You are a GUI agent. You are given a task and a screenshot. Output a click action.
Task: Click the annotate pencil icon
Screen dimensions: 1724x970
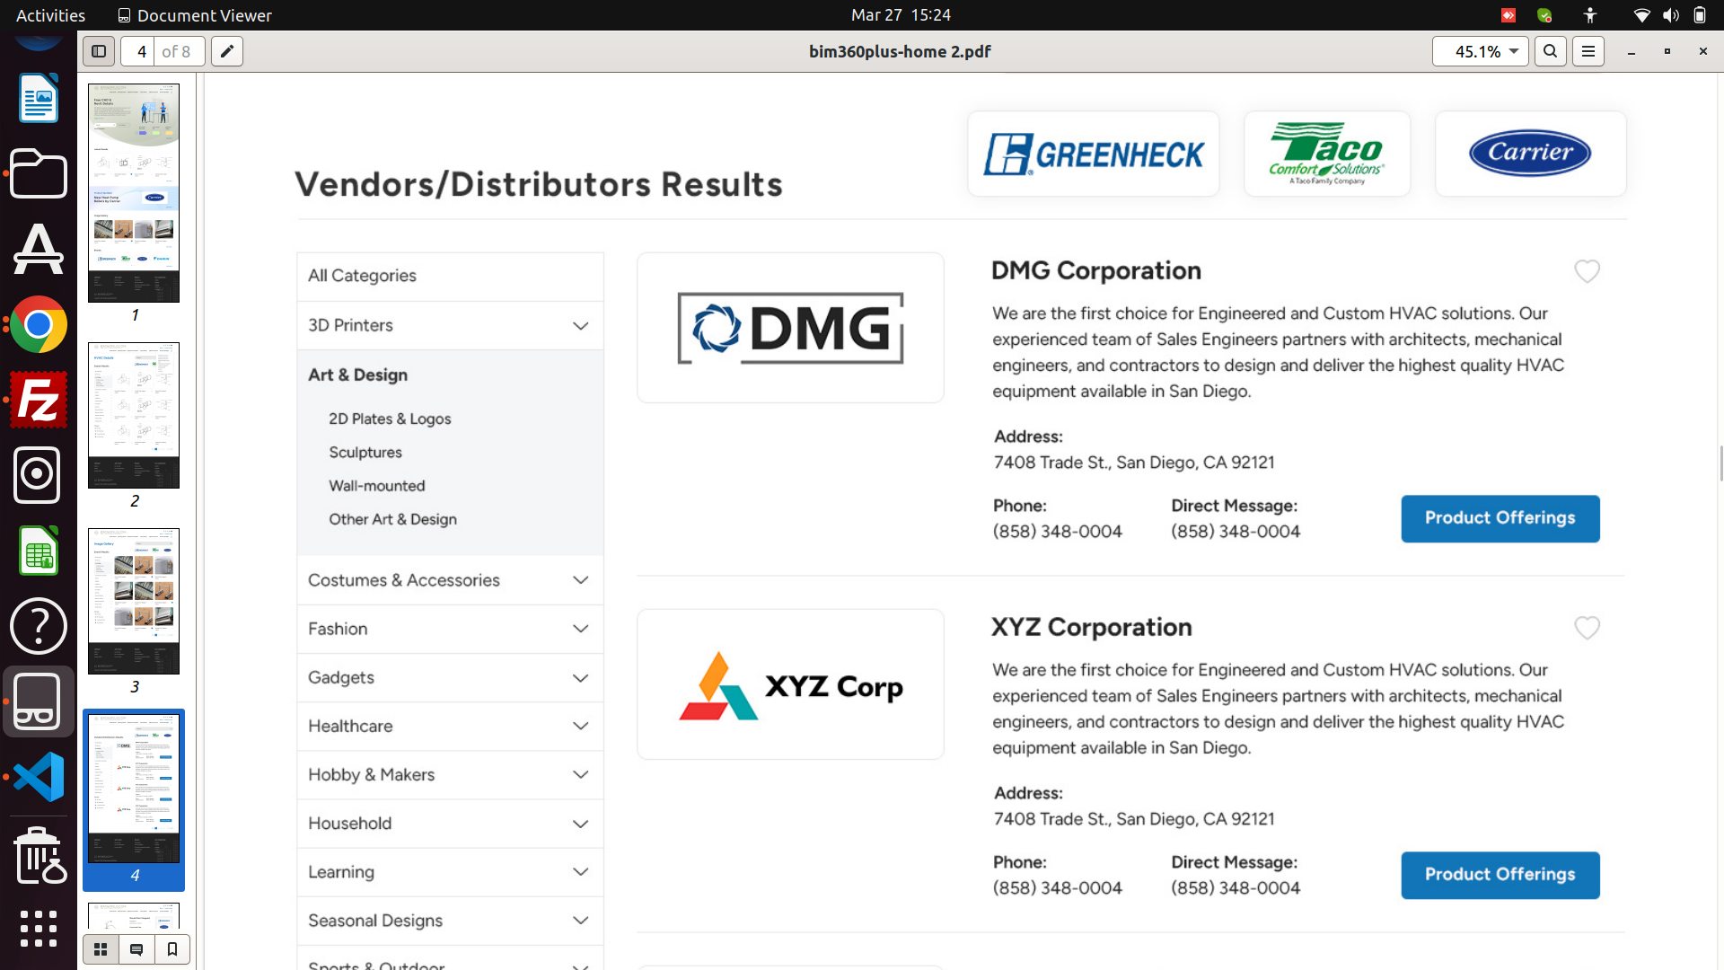pyautogui.click(x=227, y=51)
